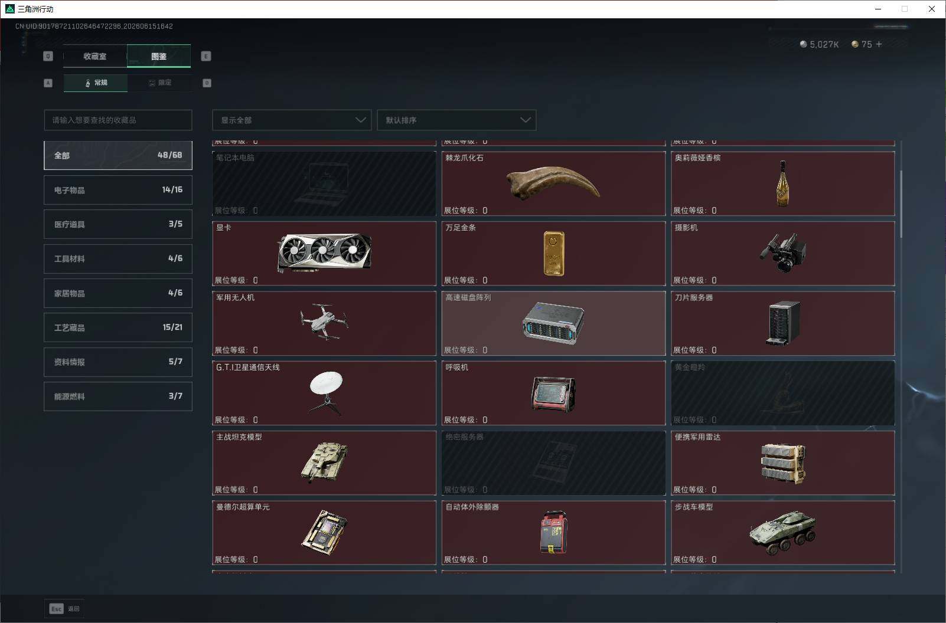Select the locked 绝密服务器 card
The height and width of the screenshot is (623, 946).
click(x=553, y=463)
